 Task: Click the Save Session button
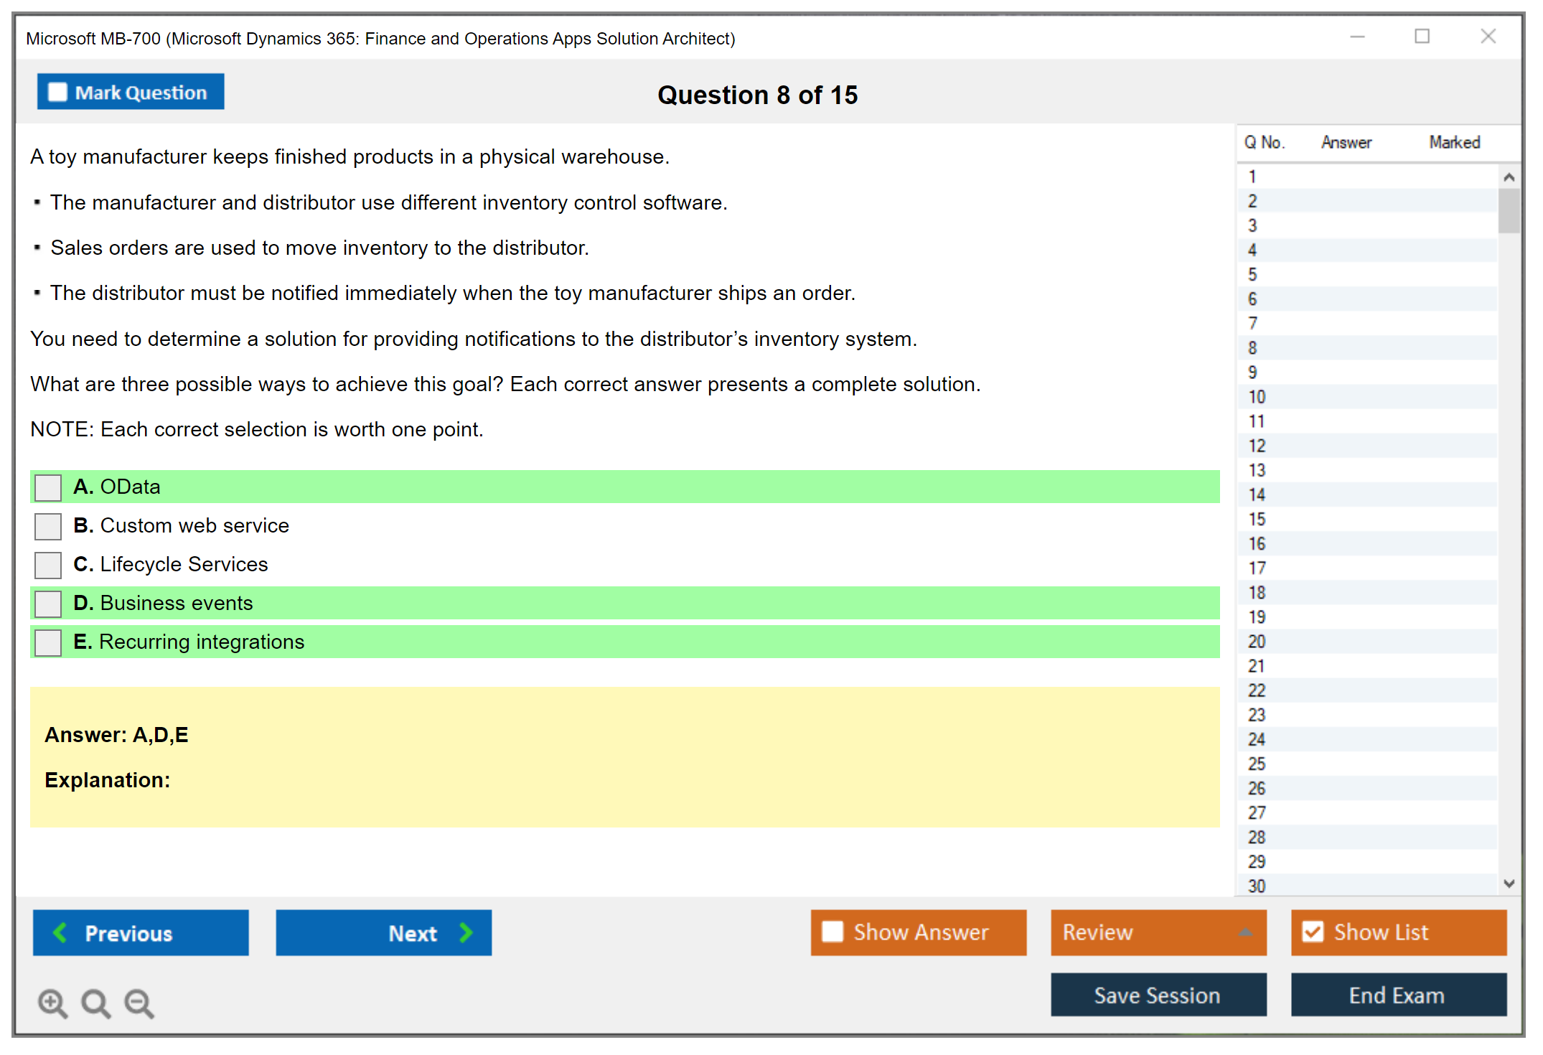pyautogui.click(x=1158, y=995)
